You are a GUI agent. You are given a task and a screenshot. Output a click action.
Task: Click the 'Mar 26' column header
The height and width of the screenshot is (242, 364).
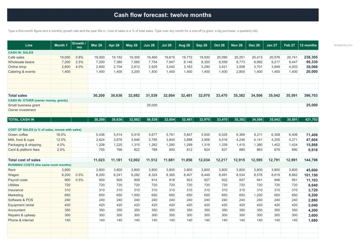(x=97, y=45)
